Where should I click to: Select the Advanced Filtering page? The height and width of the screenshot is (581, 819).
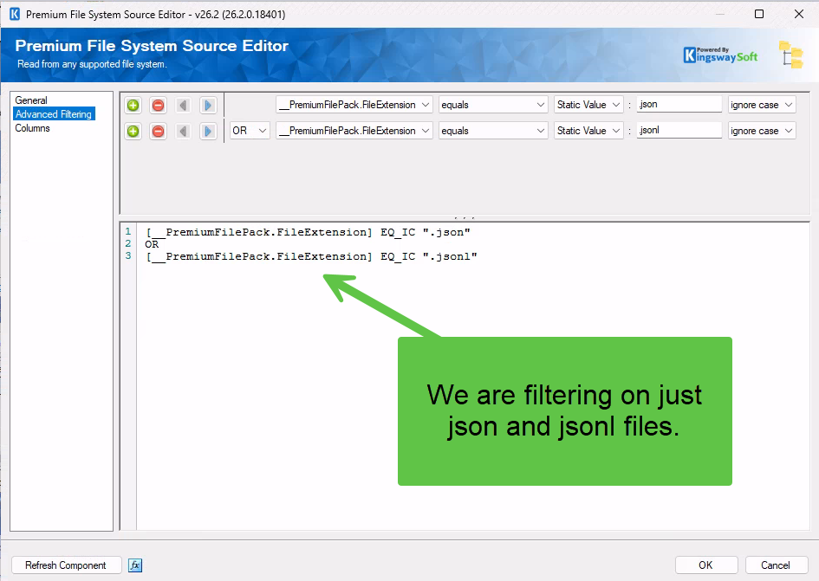tap(54, 113)
